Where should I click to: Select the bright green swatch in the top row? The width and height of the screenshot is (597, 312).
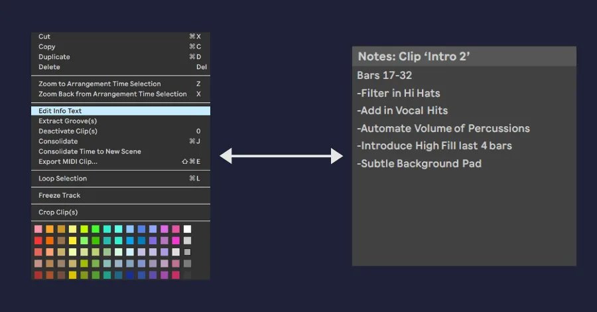[96, 229]
